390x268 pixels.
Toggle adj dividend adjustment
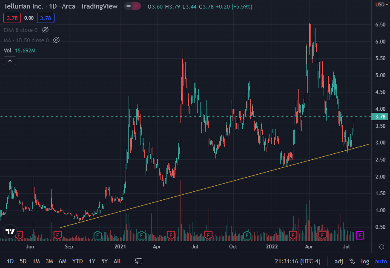(339, 261)
